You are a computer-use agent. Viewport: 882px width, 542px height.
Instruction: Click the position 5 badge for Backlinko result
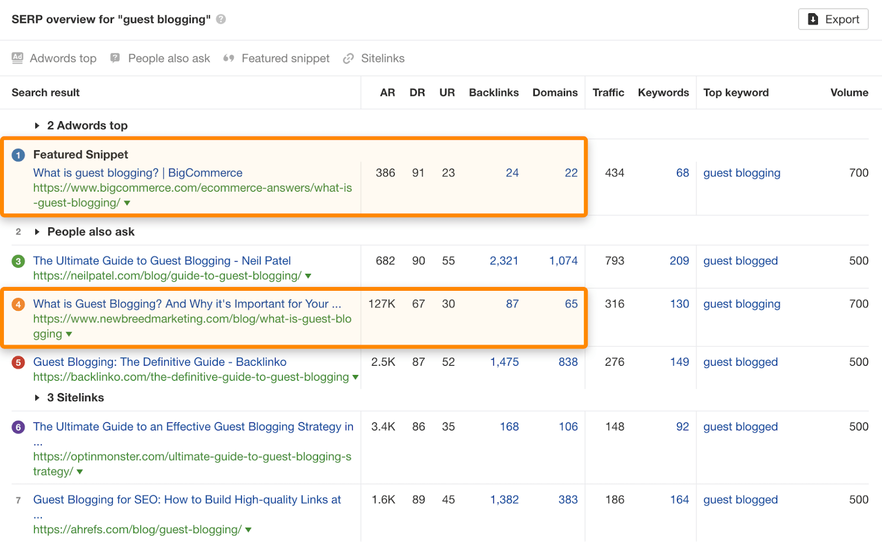click(x=18, y=362)
